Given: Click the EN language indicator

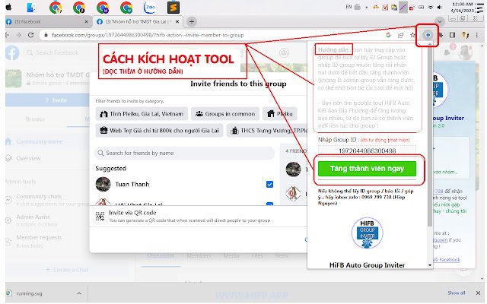Looking at the screenshot, I should pyautogui.click(x=349, y=7).
